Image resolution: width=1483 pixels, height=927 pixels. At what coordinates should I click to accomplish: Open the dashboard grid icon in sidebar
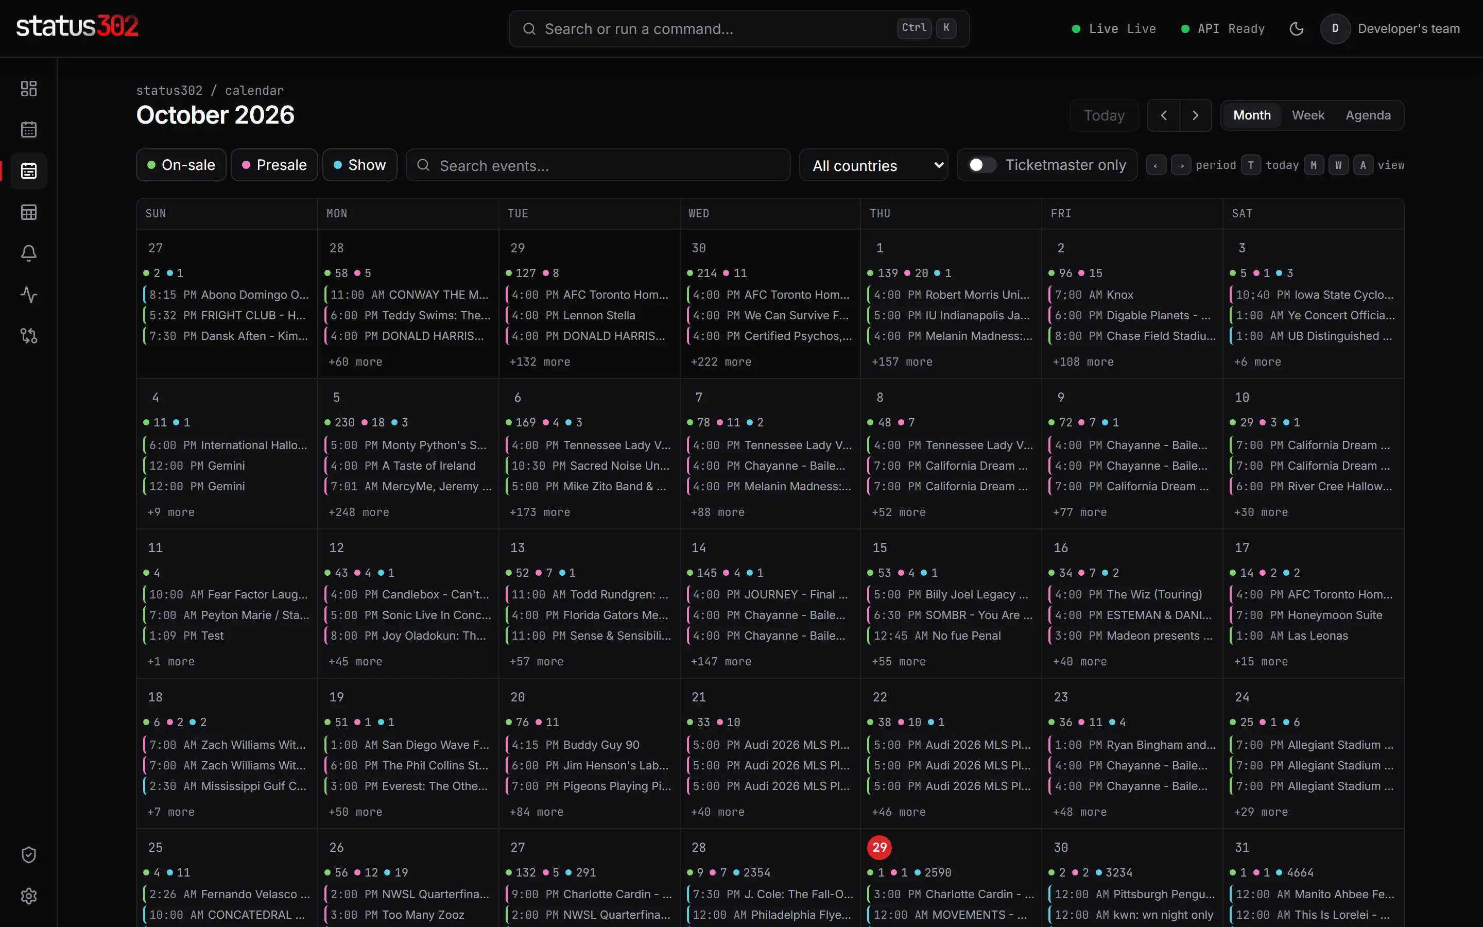(29, 88)
